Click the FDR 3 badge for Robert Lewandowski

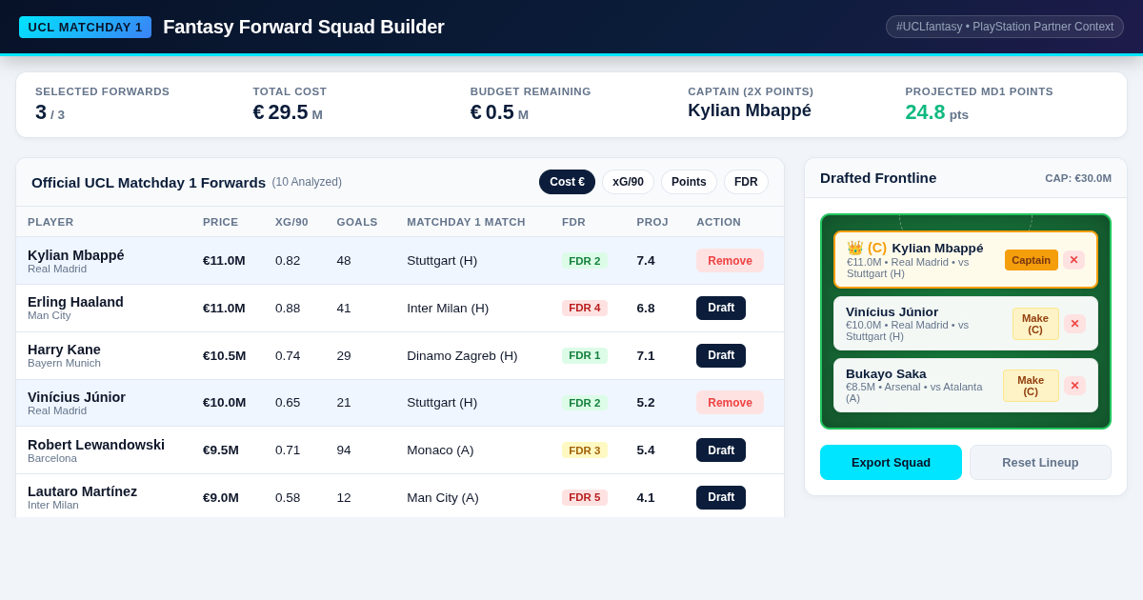click(585, 450)
